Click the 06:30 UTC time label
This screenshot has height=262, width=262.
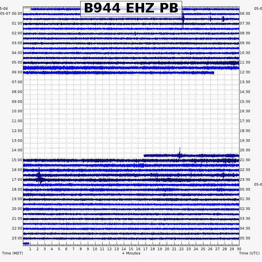pyautogui.click(x=245, y=13)
